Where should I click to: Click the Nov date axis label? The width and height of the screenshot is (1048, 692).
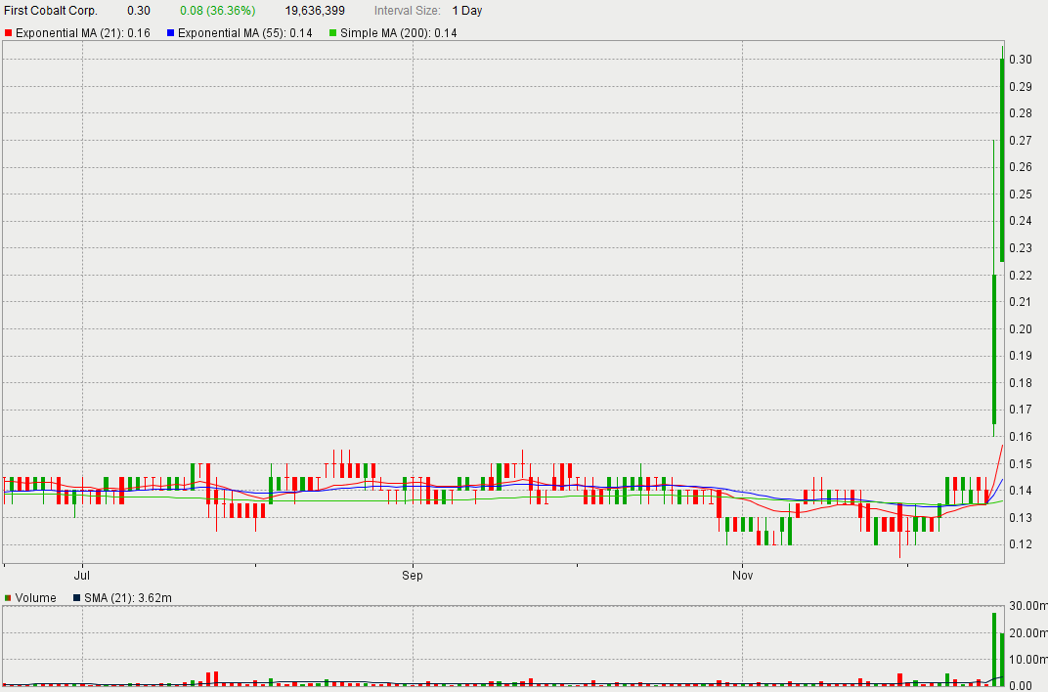[743, 575]
